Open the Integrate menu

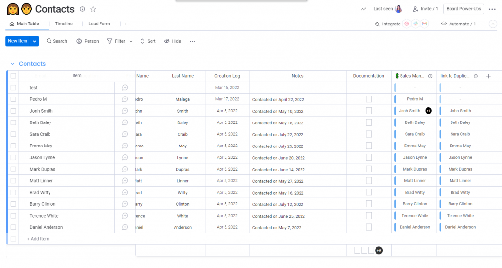[387, 24]
